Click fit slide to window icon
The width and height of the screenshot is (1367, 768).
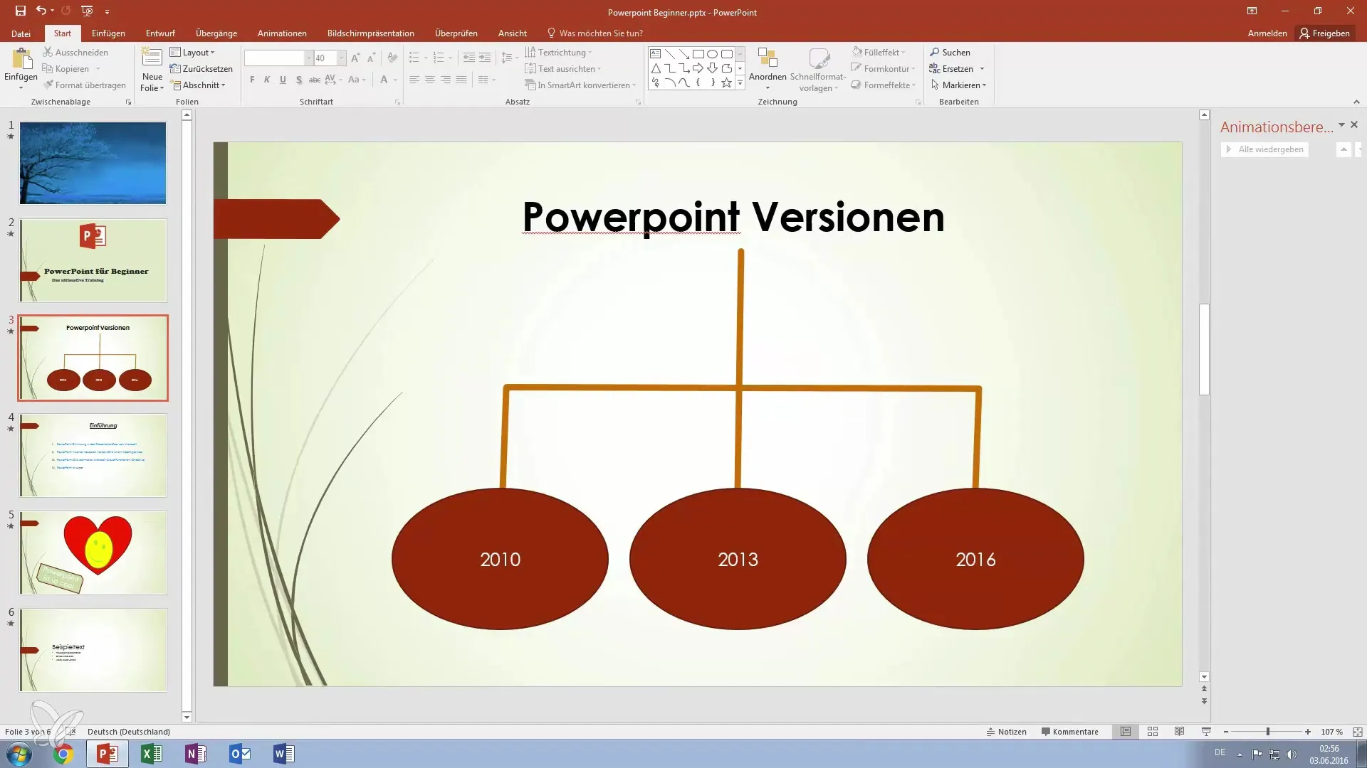(x=1357, y=732)
